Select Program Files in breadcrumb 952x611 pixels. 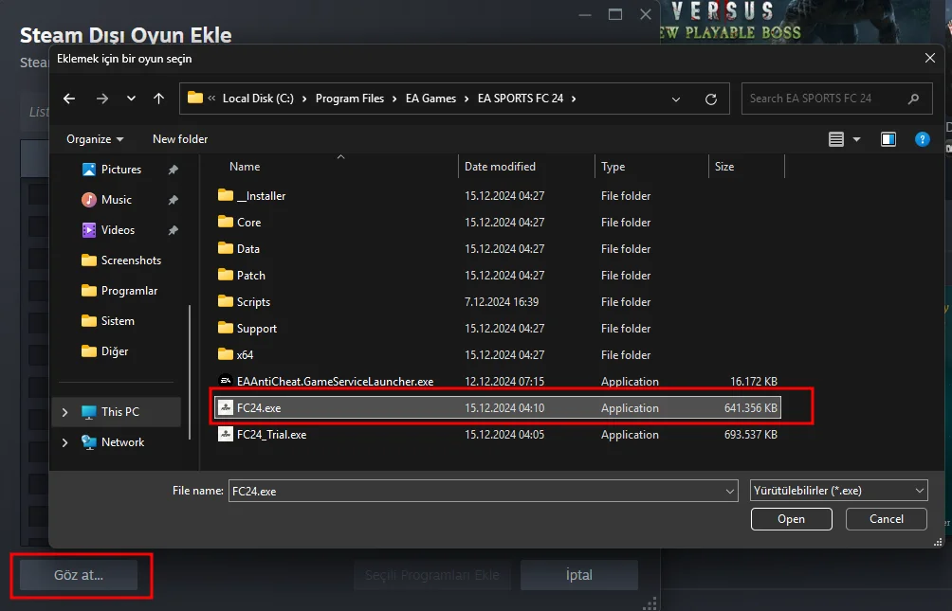coord(350,99)
